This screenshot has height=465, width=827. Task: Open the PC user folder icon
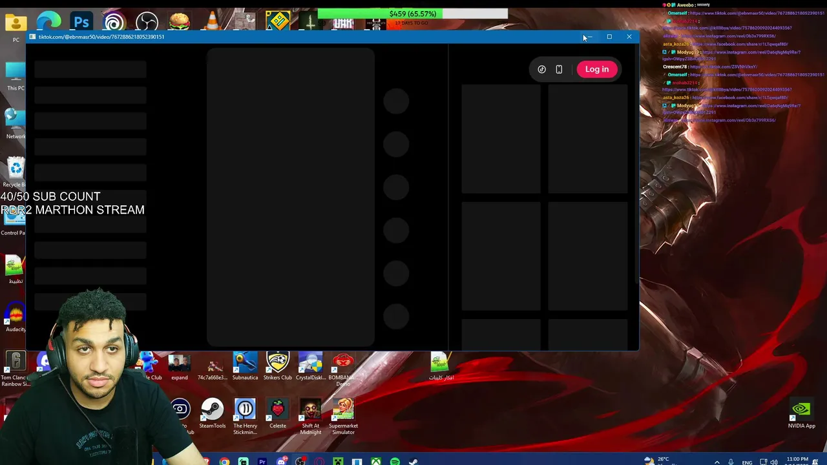coord(16,26)
